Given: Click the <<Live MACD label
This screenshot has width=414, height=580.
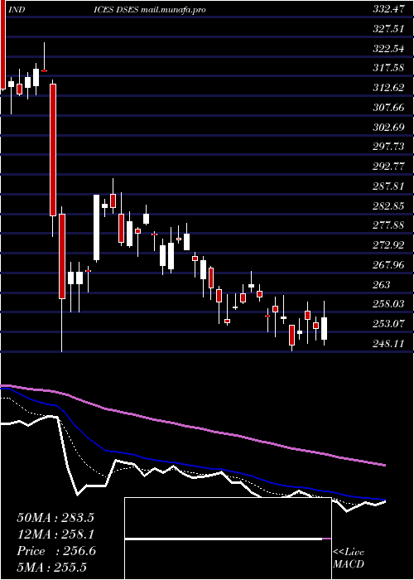Looking at the screenshot, I should tap(349, 558).
